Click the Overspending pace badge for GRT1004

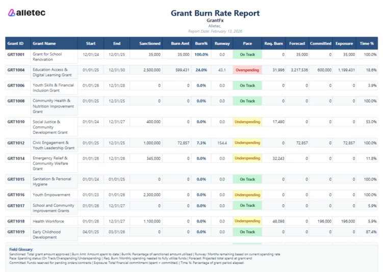tap(247, 70)
